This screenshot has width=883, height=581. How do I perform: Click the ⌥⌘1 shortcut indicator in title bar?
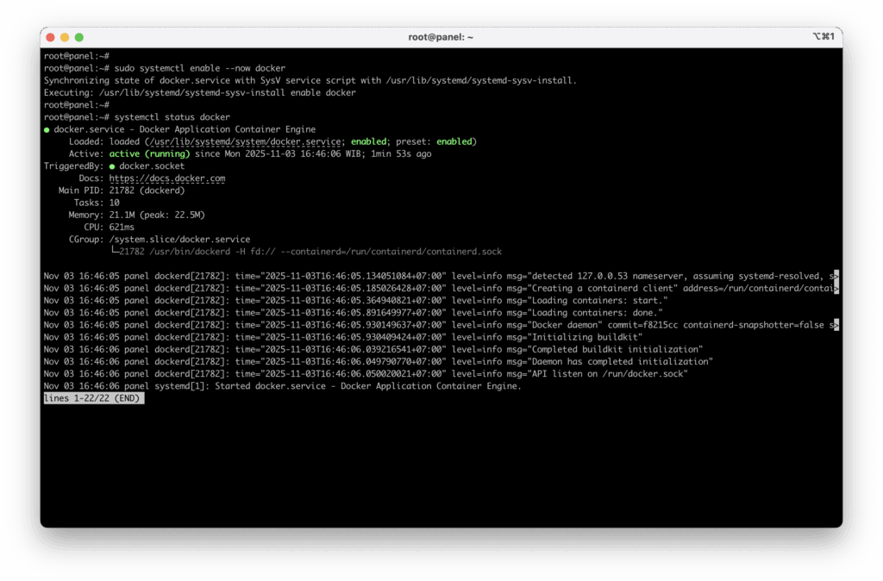[x=824, y=37]
